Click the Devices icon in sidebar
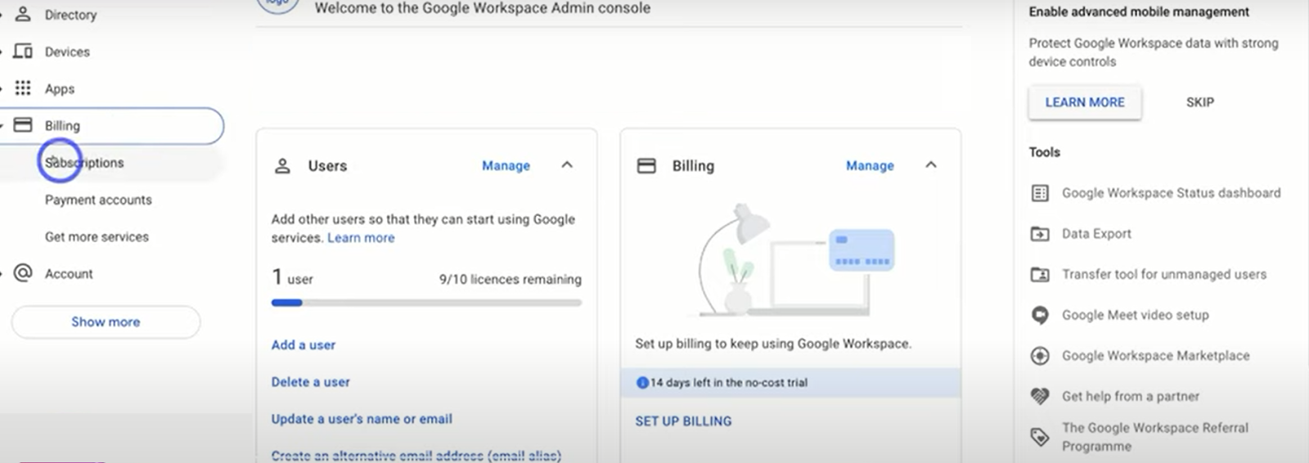The height and width of the screenshot is (463, 1309). pyautogui.click(x=23, y=51)
